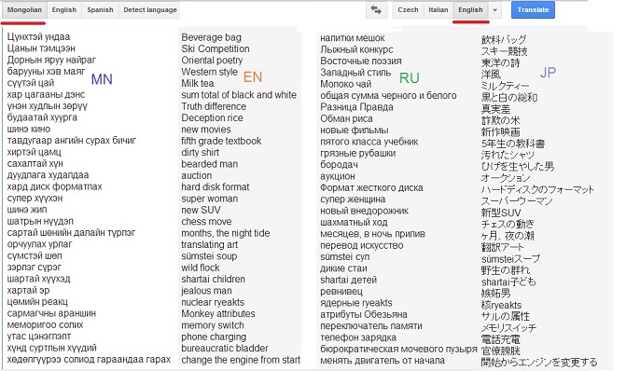Select Czech as target language
The width and height of the screenshot is (626, 371).
tap(408, 10)
